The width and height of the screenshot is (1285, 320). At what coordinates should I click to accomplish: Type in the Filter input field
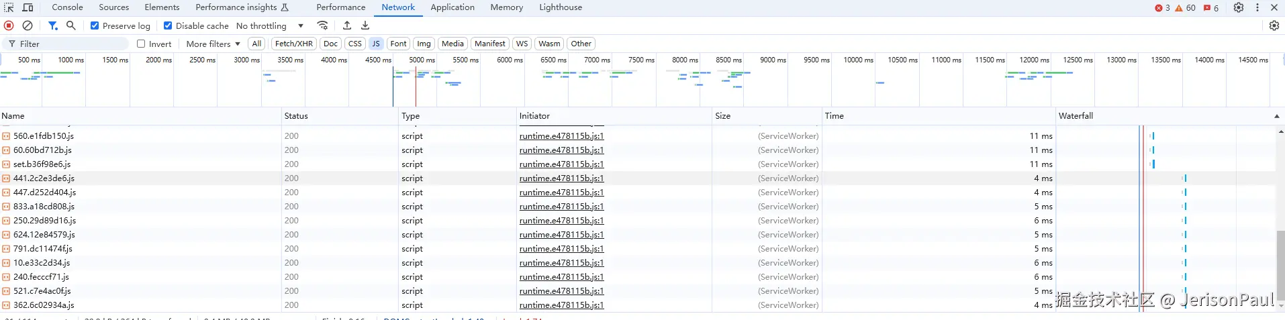[70, 44]
